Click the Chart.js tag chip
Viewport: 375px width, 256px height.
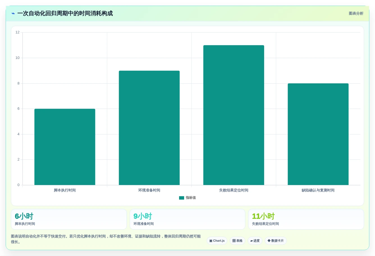tap(217, 241)
